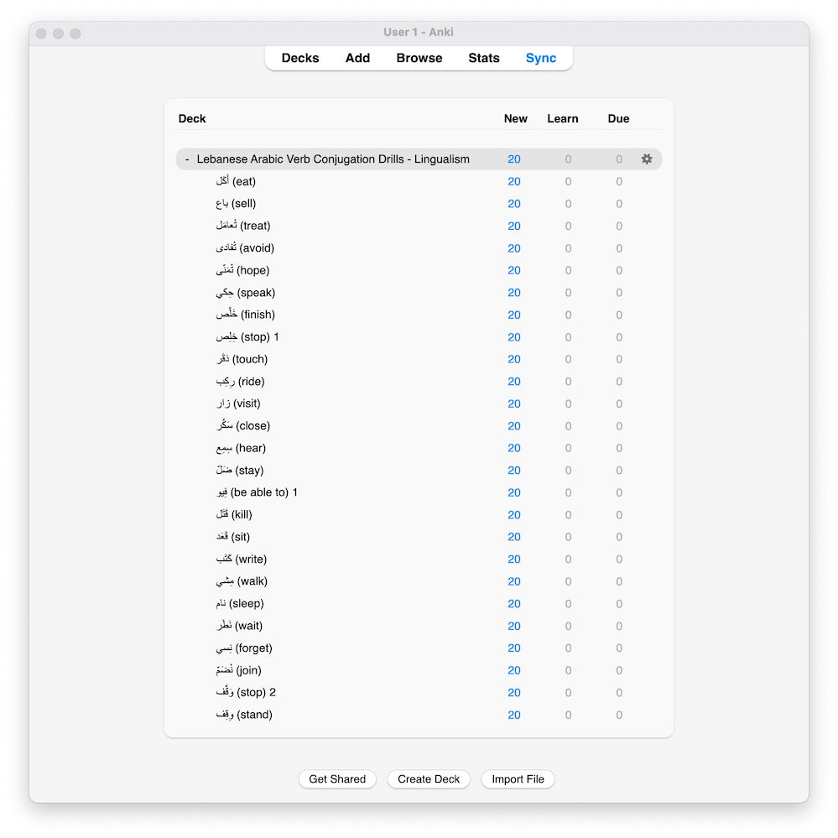Click the New count for (sleep)
The width and height of the screenshot is (838, 838).
coord(513,604)
